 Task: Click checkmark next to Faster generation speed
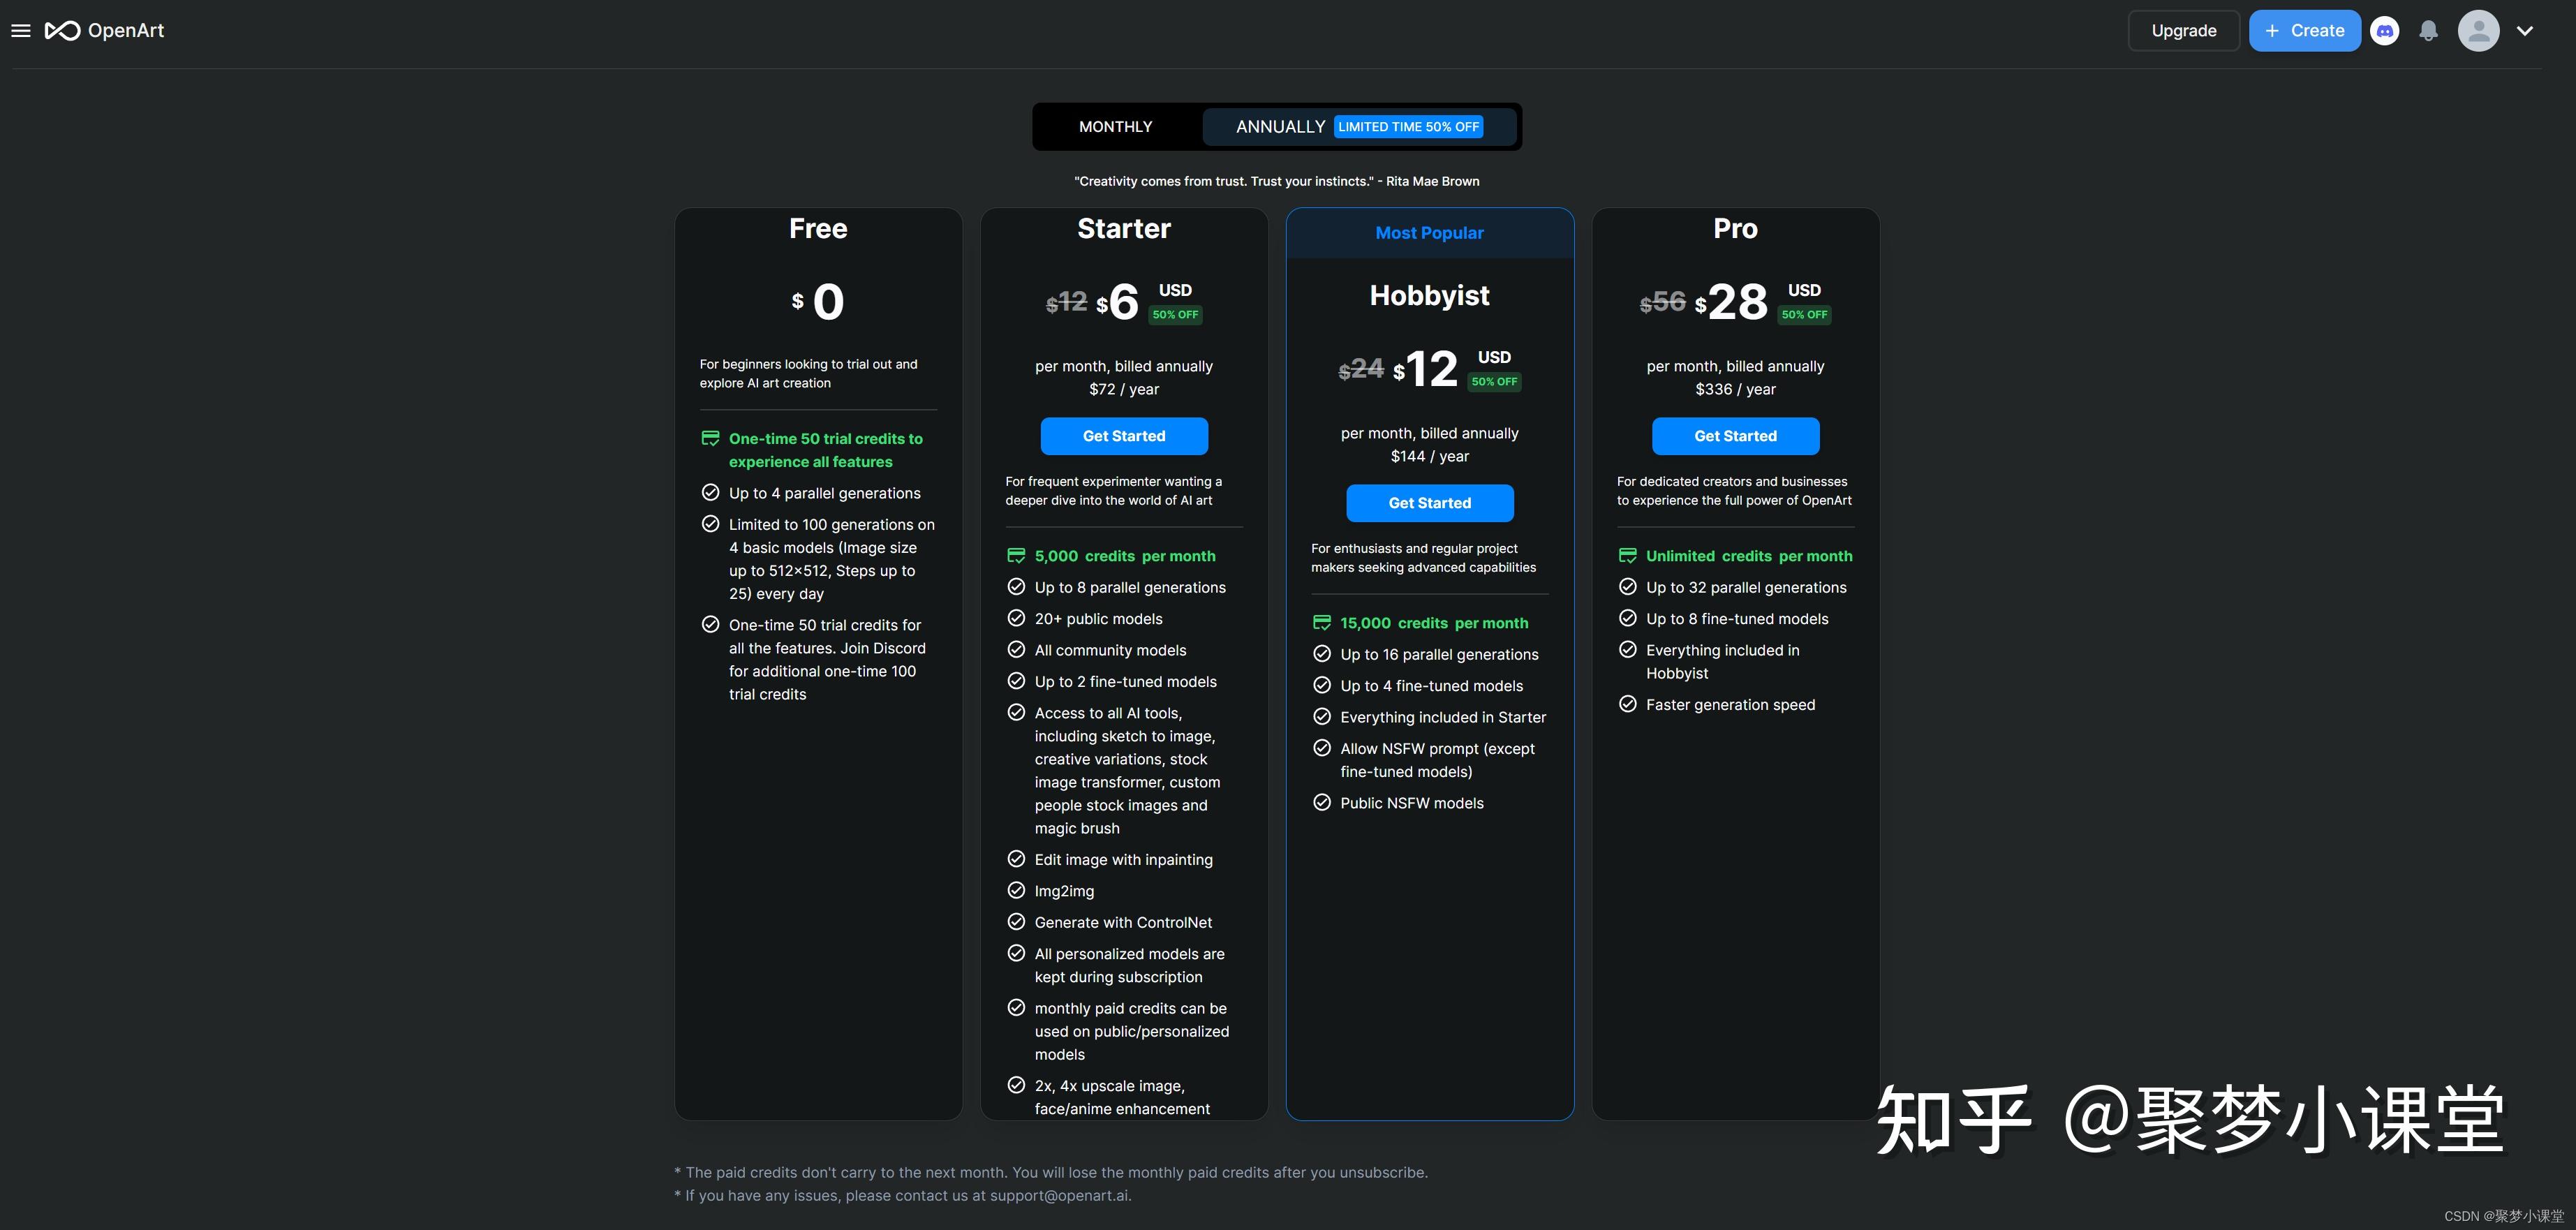tap(1627, 705)
